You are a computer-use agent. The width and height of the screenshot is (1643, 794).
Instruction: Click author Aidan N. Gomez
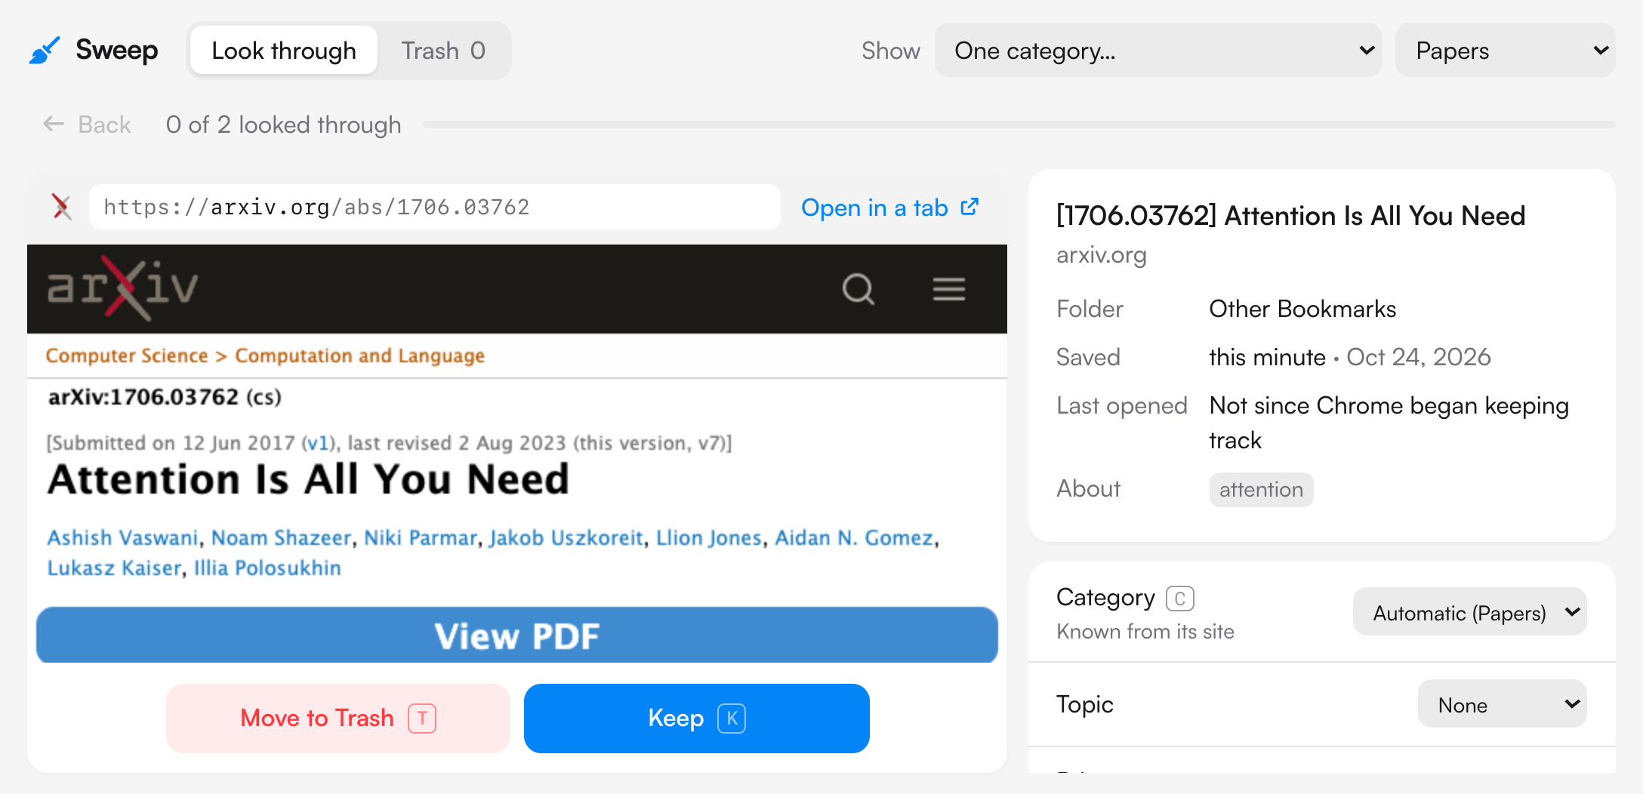tap(854, 537)
